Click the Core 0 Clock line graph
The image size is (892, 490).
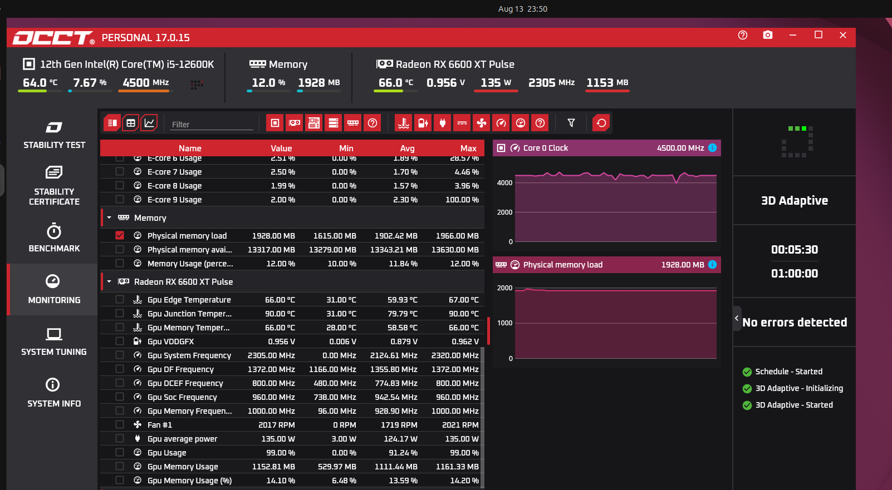[616, 206]
